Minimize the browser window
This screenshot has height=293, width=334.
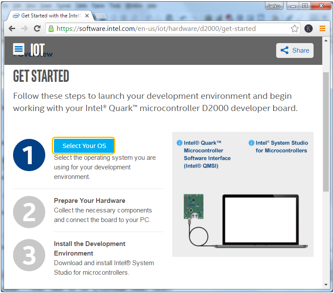tap(293, 6)
